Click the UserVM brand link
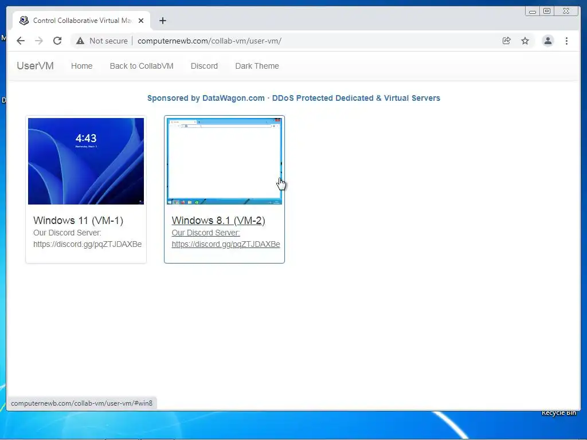Viewport: 587px width, 440px height. [35, 66]
